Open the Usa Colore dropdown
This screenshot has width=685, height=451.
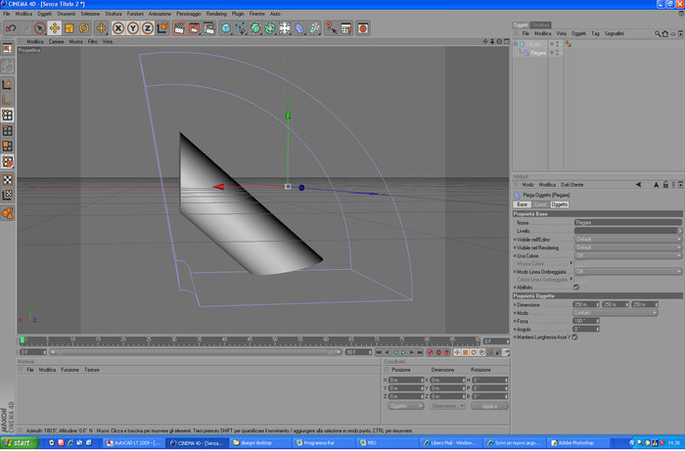[x=628, y=255]
